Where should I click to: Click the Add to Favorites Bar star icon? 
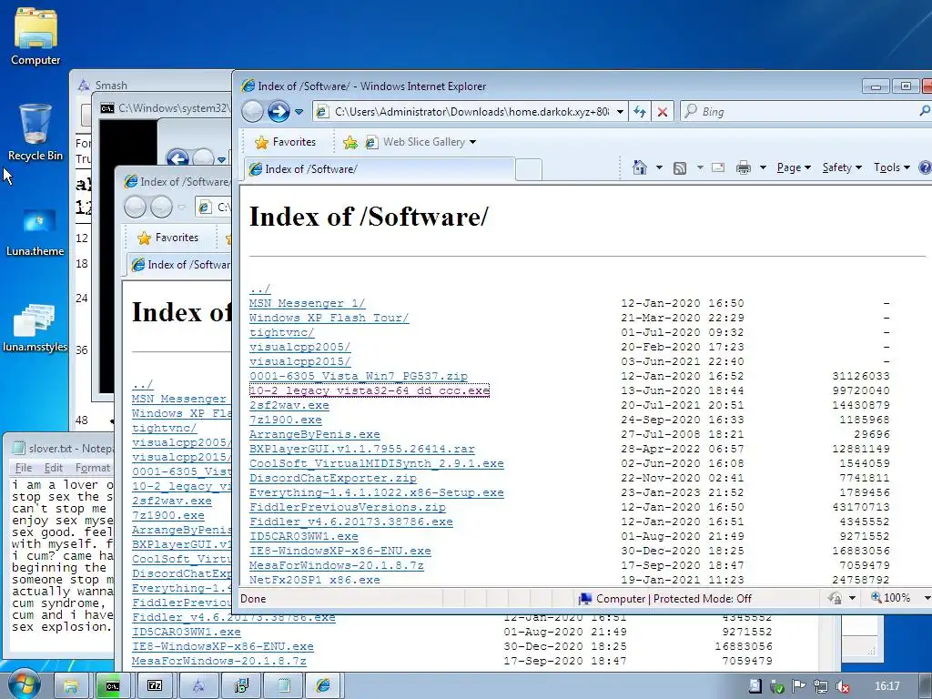(x=350, y=142)
